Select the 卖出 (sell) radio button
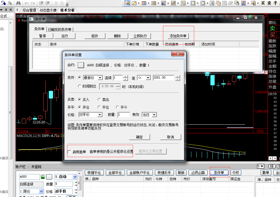Viewport: 280px width, 197px height. click(x=99, y=100)
